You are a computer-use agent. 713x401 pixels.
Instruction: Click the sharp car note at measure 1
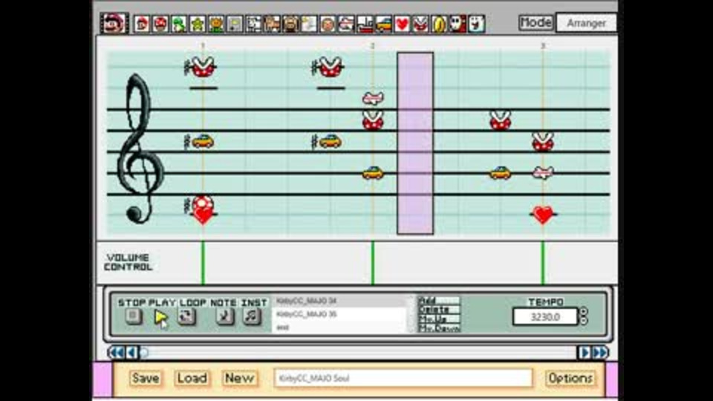(x=203, y=141)
